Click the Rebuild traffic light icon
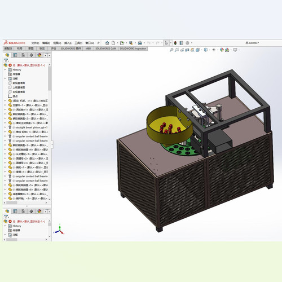The width and height of the screenshot is (282, 282). coord(175,43)
